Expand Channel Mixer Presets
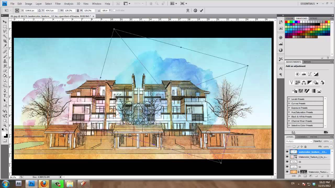This screenshot has height=188, width=335. pyautogui.click(x=289, y=121)
